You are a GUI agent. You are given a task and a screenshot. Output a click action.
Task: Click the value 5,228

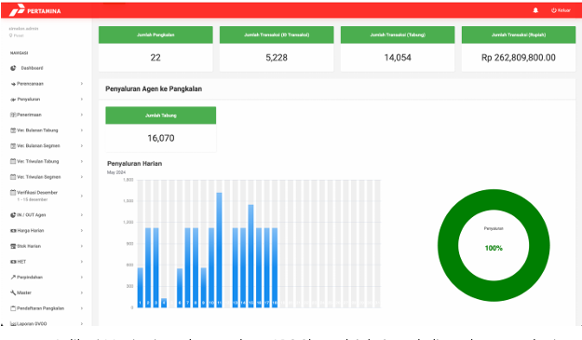[x=277, y=58]
